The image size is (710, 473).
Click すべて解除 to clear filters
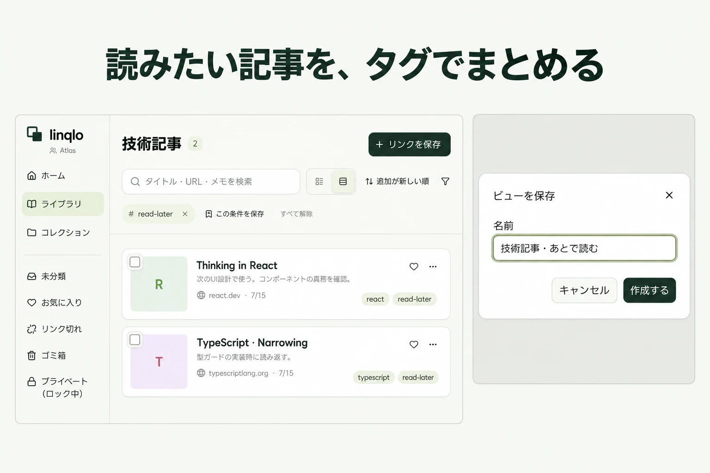coord(296,214)
